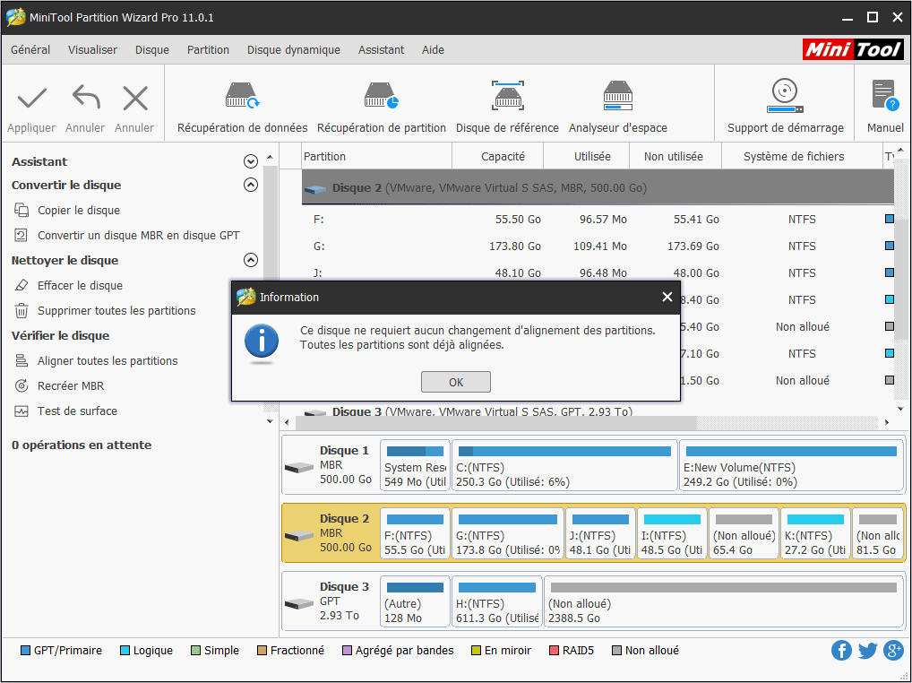Select the C:(NTFS) partition block
The width and height of the screenshot is (912, 683).
[564, 467]
